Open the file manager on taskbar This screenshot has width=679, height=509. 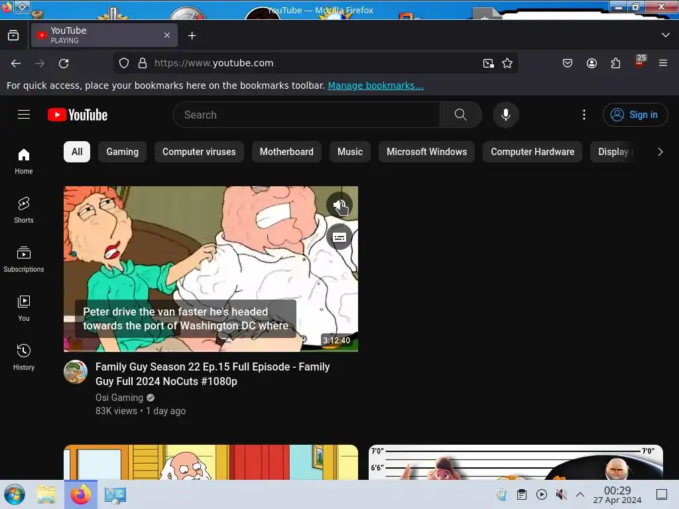click(x=46, y=494)
